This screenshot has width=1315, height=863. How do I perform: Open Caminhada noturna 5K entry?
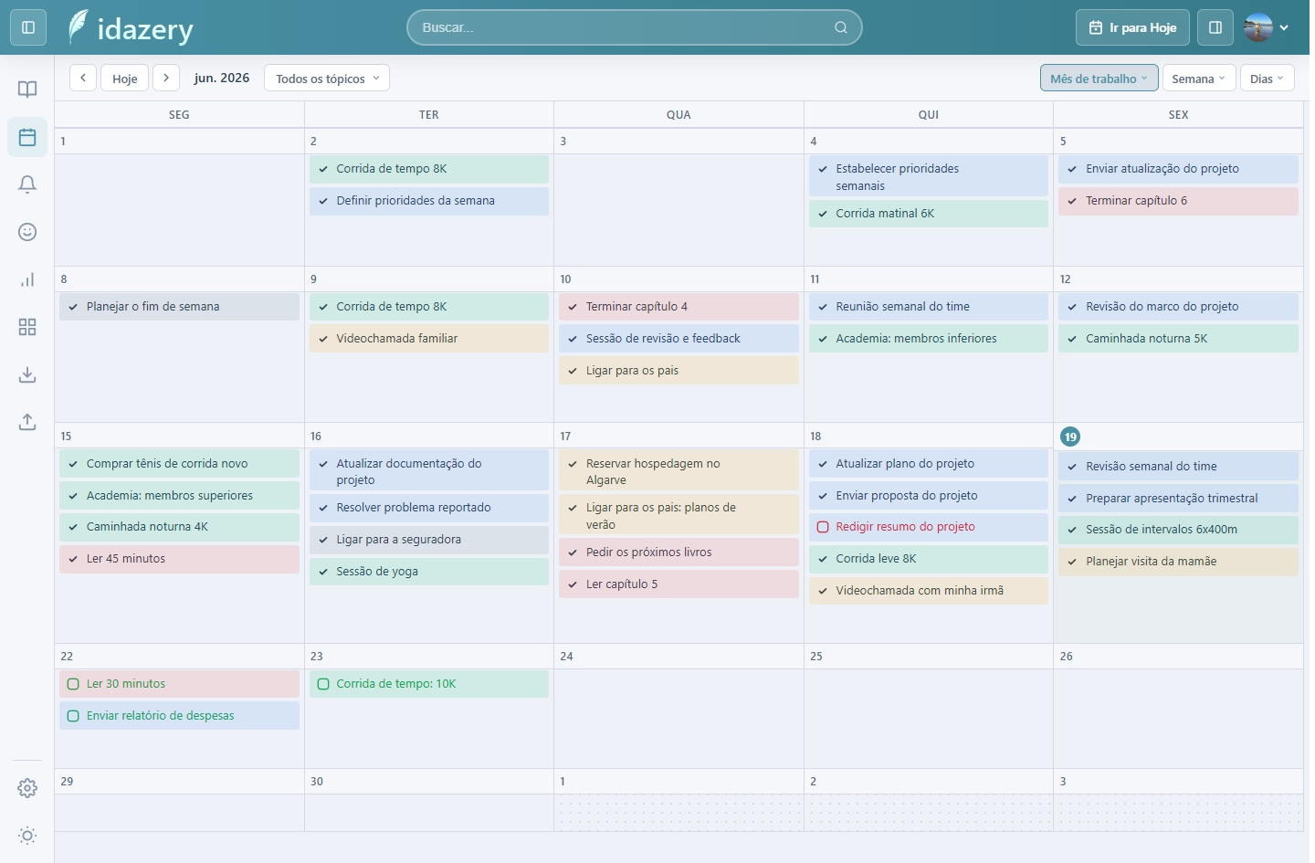click(1179, 339)
